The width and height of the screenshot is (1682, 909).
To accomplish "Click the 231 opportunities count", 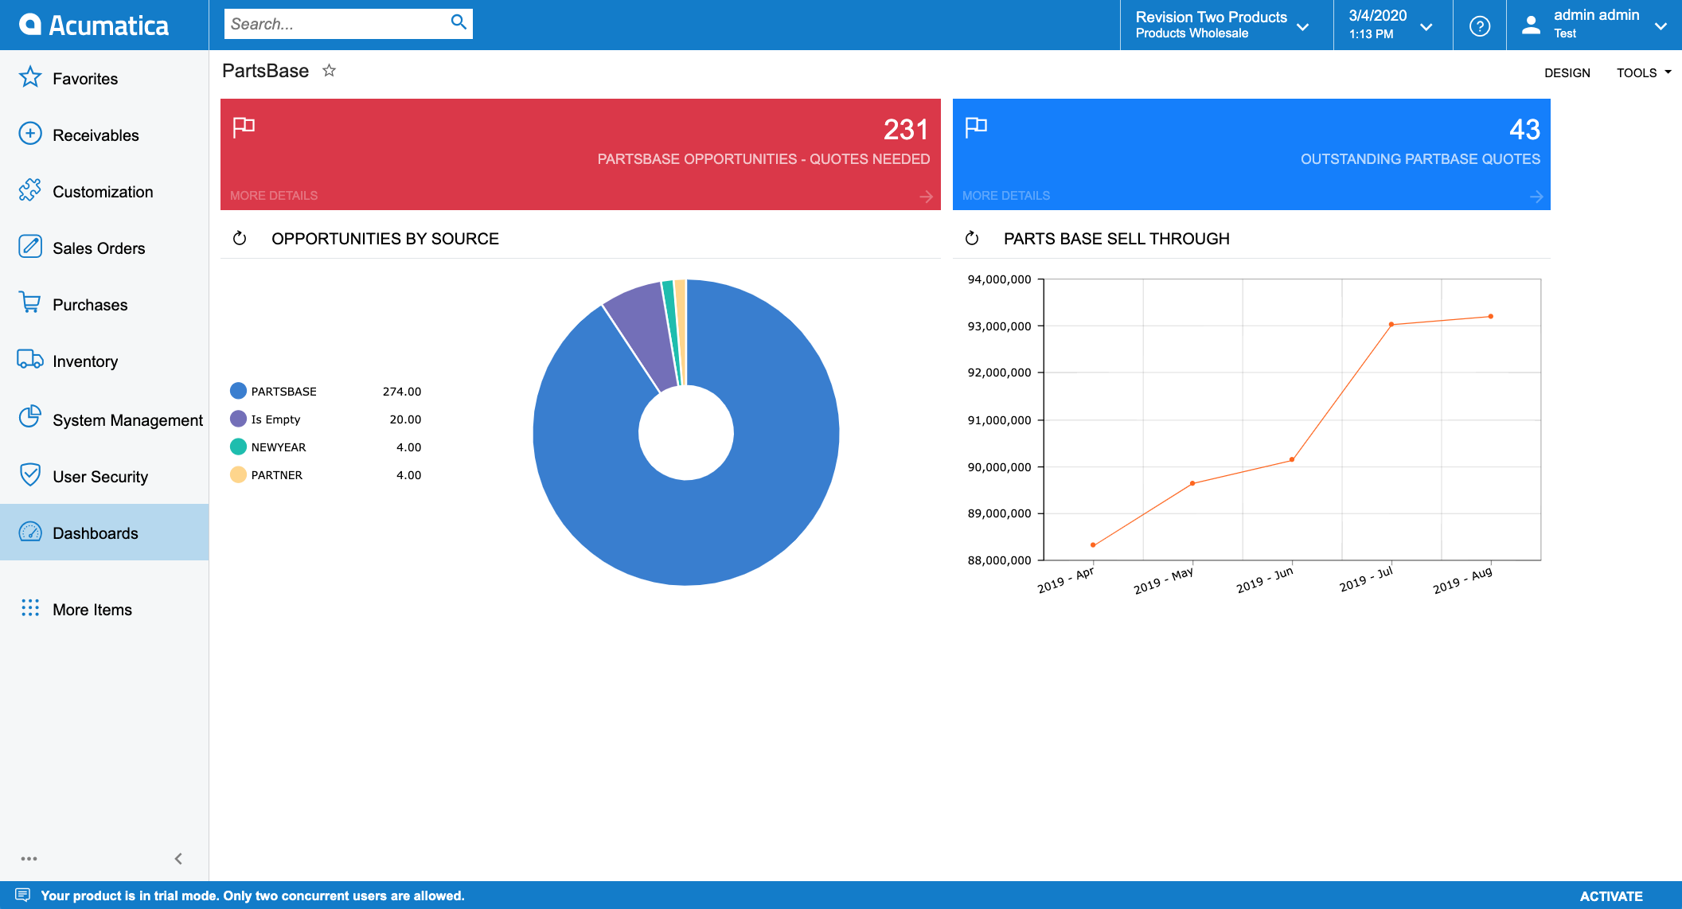I will tap(906, 130).
